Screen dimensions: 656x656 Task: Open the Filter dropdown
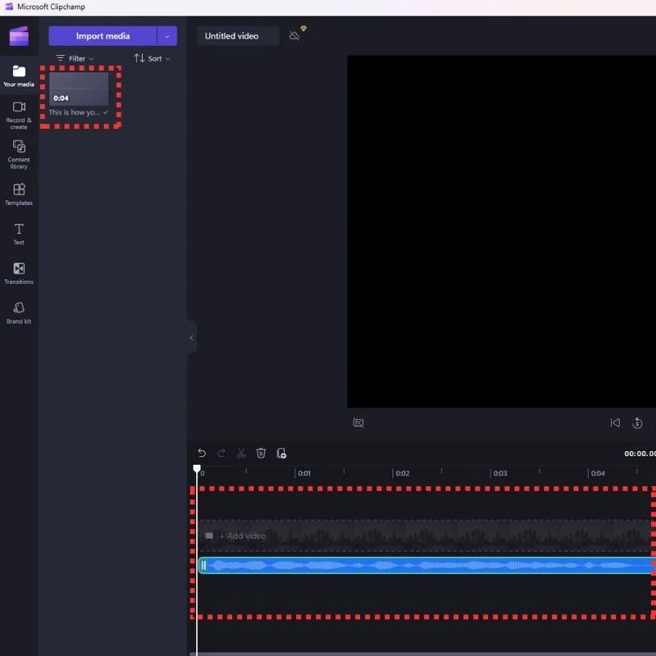click(75, 59)
